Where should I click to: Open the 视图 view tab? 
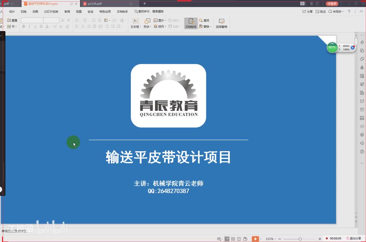79,11
